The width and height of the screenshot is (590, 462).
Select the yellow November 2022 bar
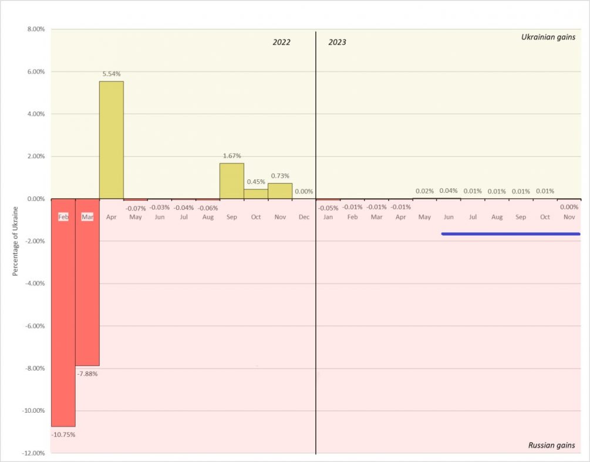[x=280, y=191]
